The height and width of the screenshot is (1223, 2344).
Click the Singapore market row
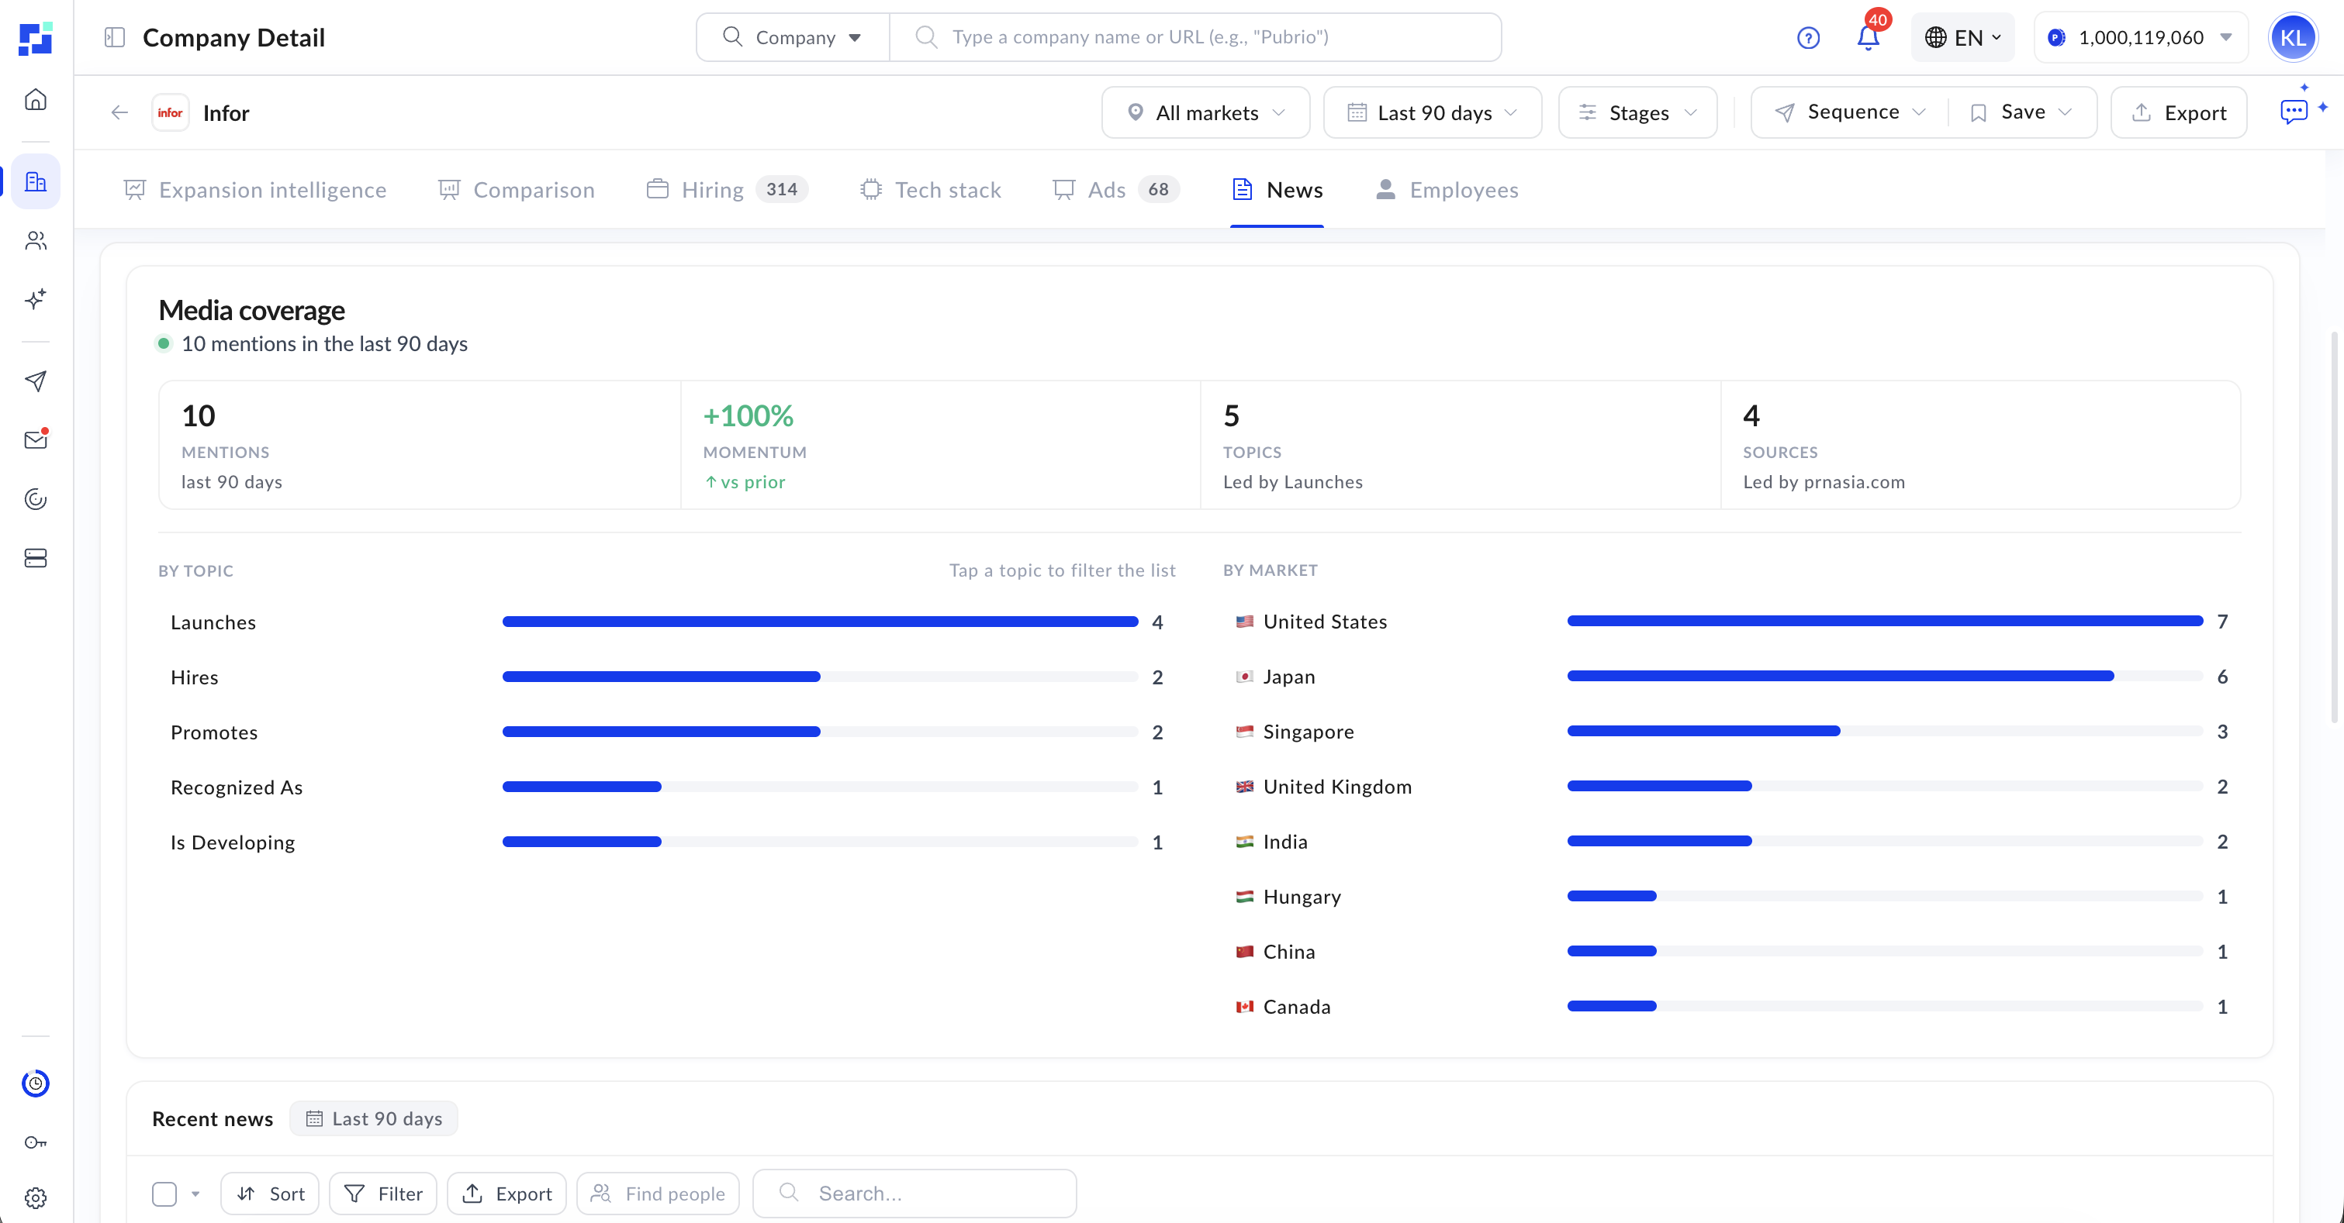(1730, 732)
